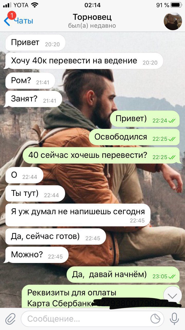
Task: Tap the 'был(а) недавно' status line
Action: pos(92,26)
